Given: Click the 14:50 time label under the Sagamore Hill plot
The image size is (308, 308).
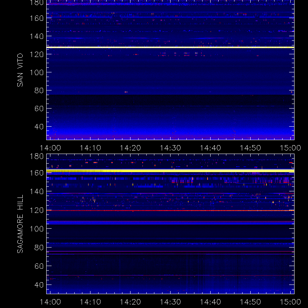Looking at the screenshot, I should (x=251, y=302).
